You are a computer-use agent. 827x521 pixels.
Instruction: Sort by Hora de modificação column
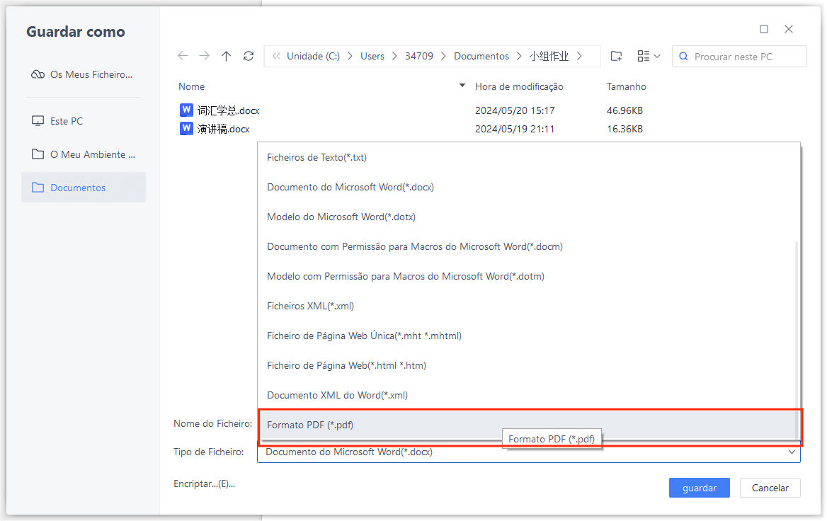[519, 86]
